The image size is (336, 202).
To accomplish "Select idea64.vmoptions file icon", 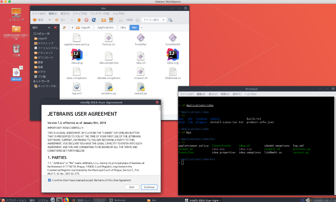I will click(x=109, y=71).
